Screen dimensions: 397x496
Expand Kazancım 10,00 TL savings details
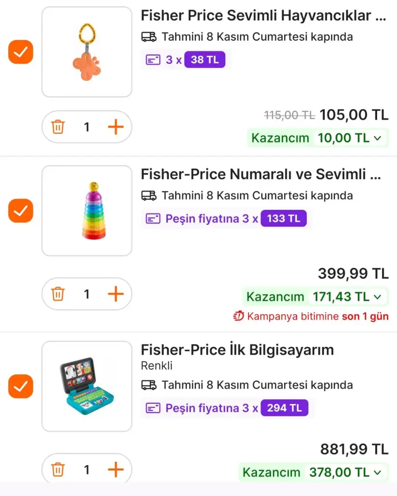coord(318,138)
